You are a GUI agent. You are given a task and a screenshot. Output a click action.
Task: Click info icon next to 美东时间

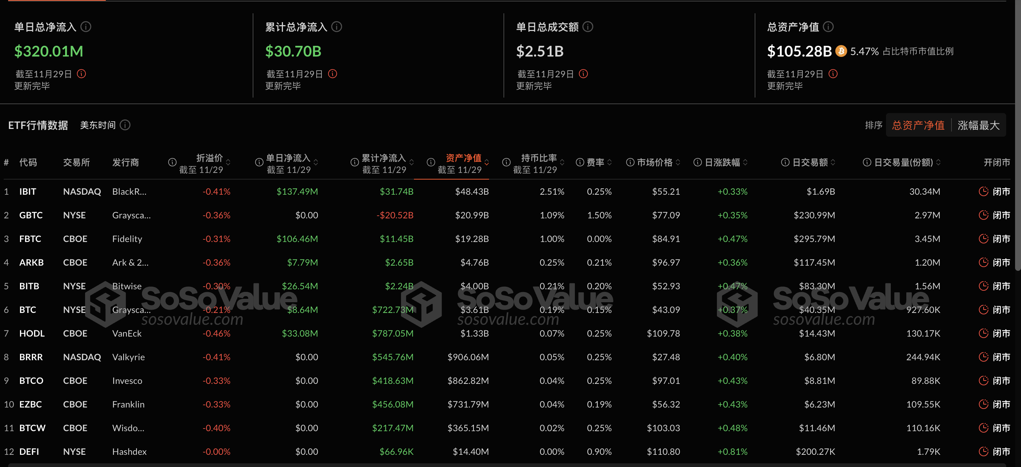[125, 125]
